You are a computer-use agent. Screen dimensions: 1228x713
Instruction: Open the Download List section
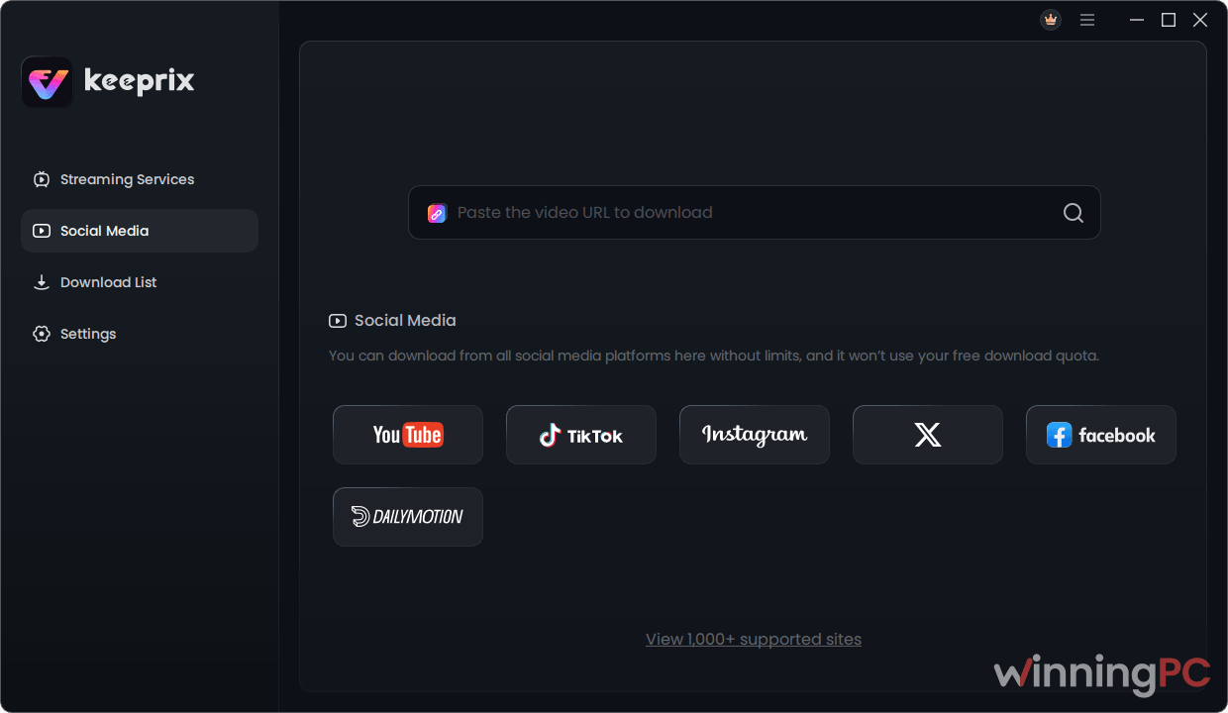tap(140, 282)
